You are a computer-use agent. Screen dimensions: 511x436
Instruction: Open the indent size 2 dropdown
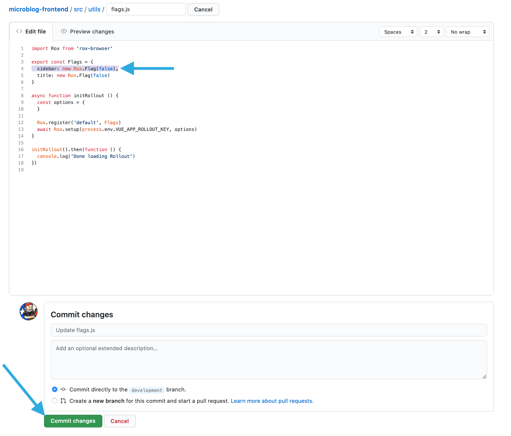[x=431, y=32]
